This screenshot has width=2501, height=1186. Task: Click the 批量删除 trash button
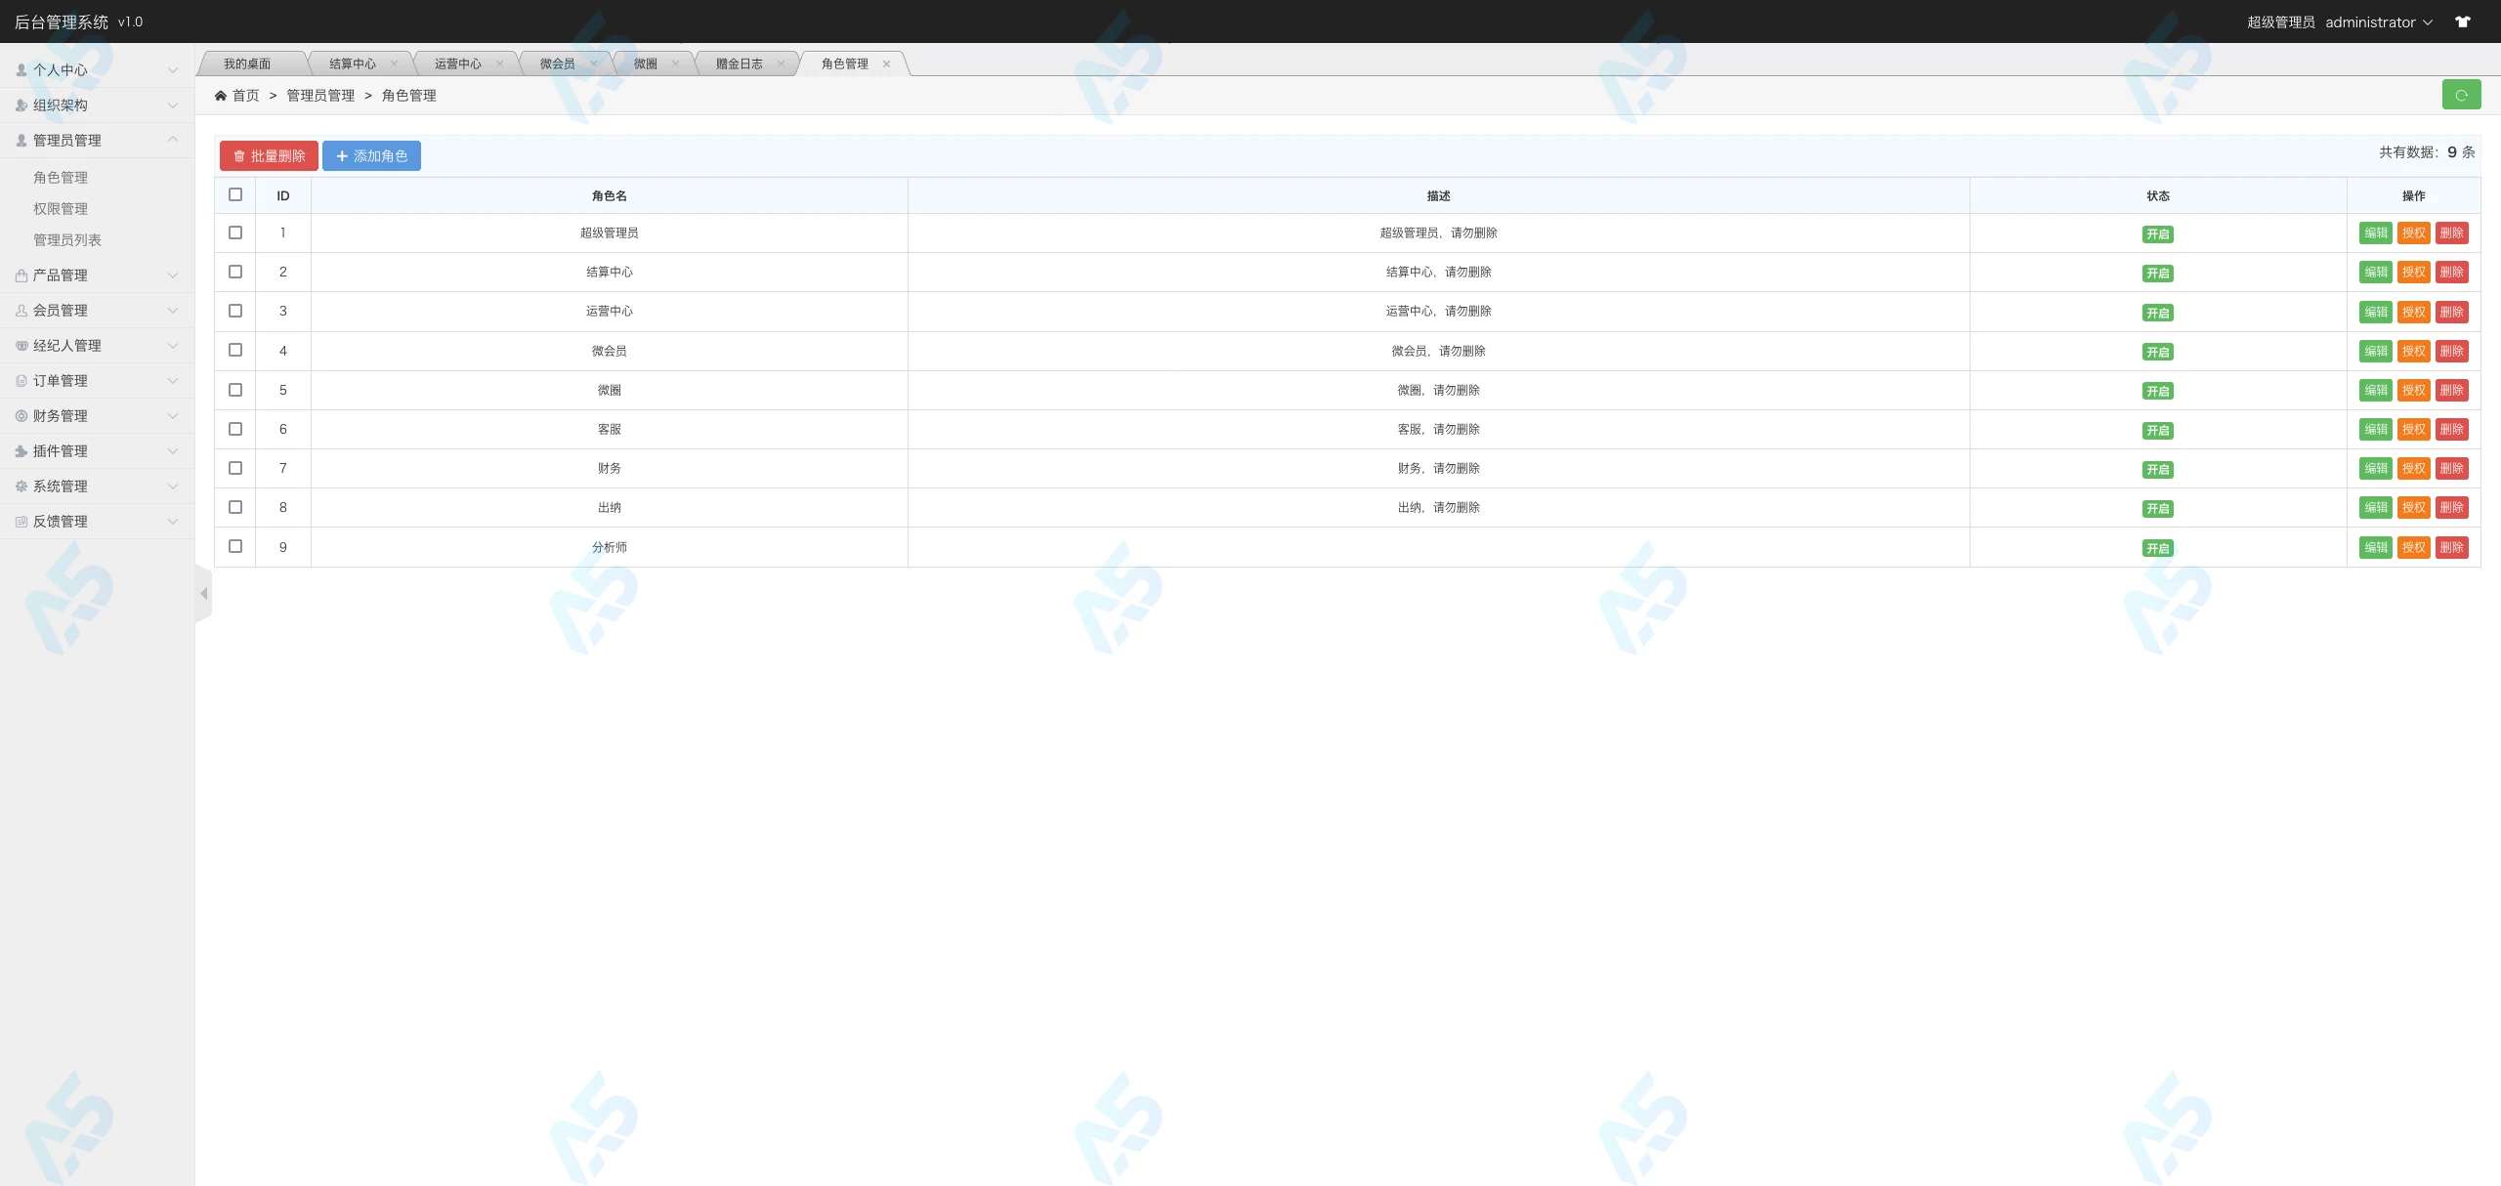[x=269, y=156]
